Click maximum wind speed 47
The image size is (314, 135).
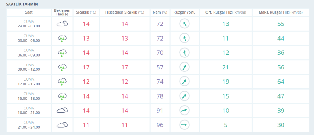[x=281, y=96]
